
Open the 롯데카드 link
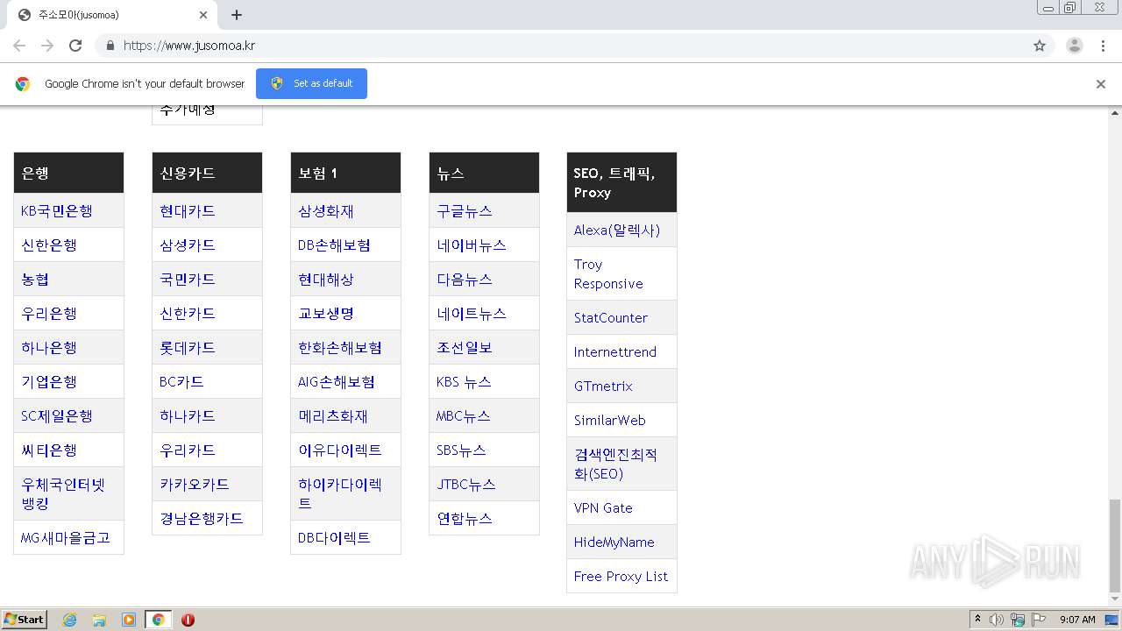188,348
